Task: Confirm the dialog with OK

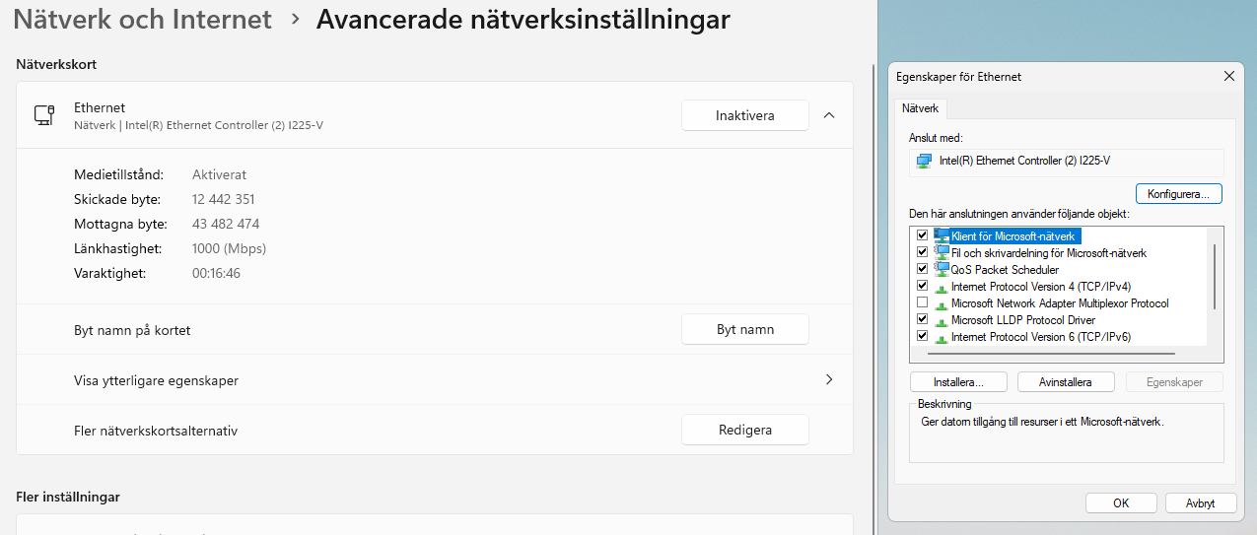Action: click(x=1121, y=502)
